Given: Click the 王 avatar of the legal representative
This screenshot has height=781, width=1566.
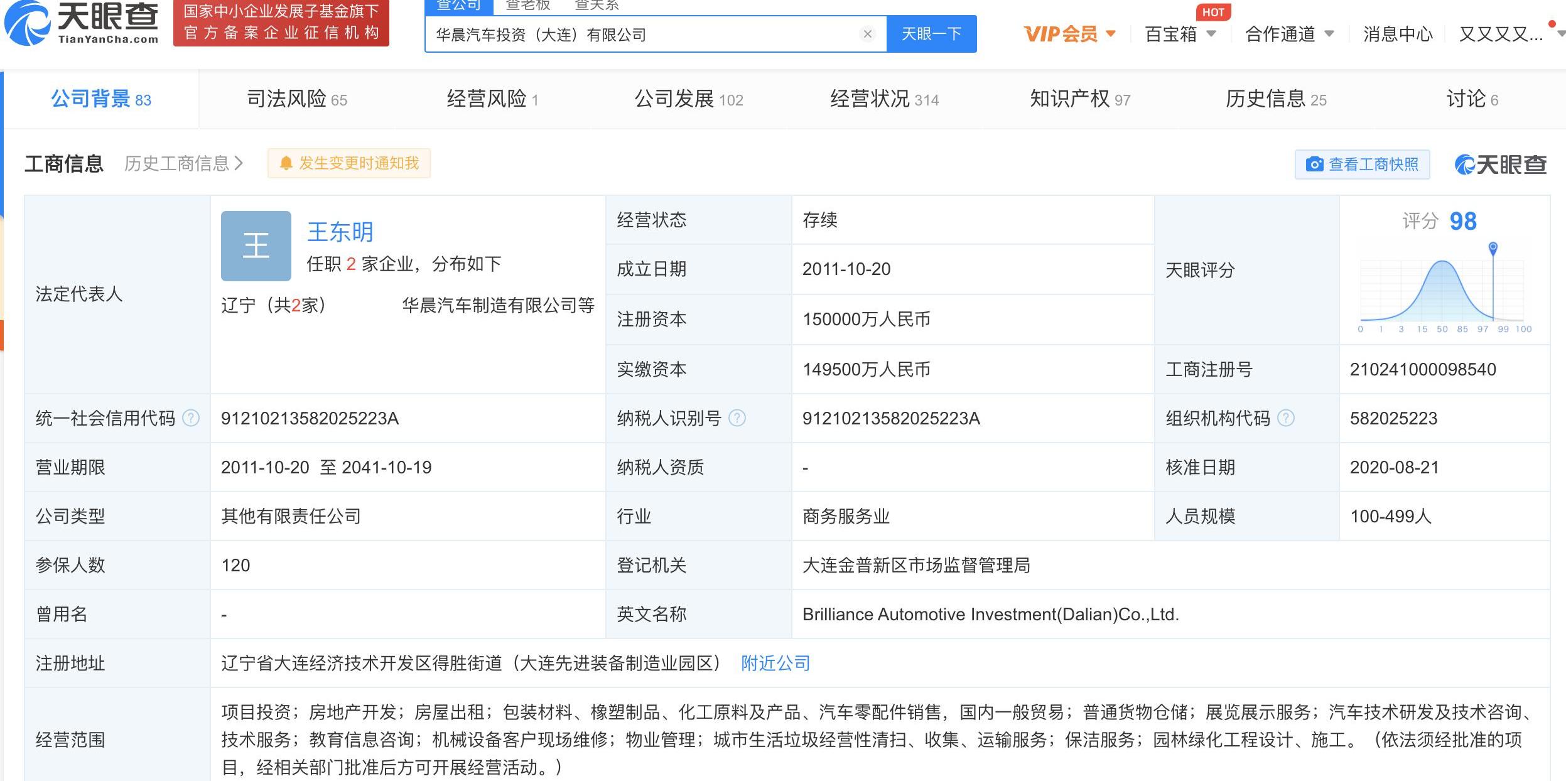Looking at the screenshot, I should pyautogui.click(x=256, y=246).
